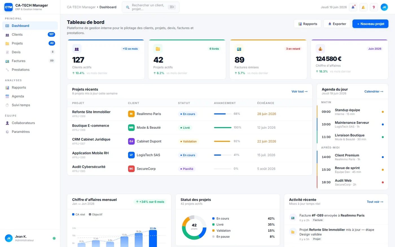The width and height of the screenshot is (395, 247).
Task: Click the MB badge for Mode & Beauté
Action: (x=131, y=128)
